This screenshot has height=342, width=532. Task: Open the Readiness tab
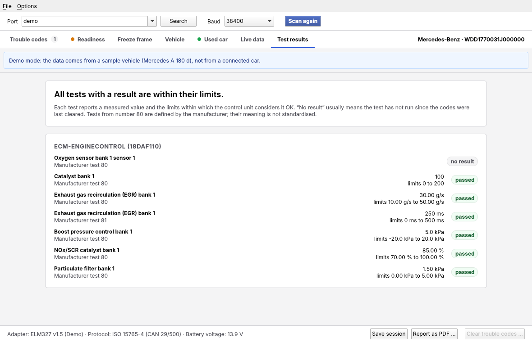coord(87,39)
